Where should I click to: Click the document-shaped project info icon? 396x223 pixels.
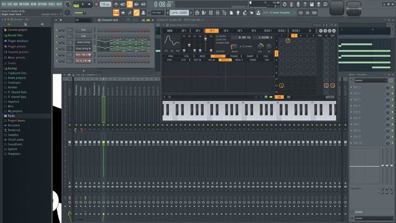click(x=231, y=12)
